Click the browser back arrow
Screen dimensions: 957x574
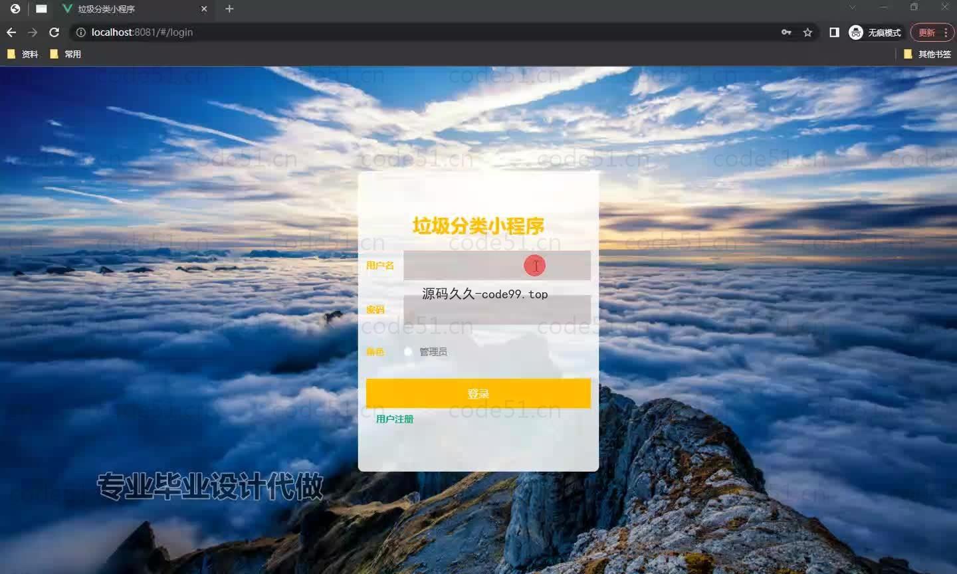11,33
